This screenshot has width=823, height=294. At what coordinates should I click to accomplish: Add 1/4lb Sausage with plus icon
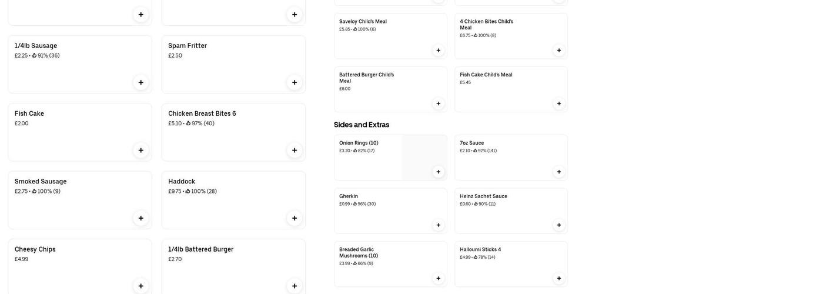click(140, 82)
